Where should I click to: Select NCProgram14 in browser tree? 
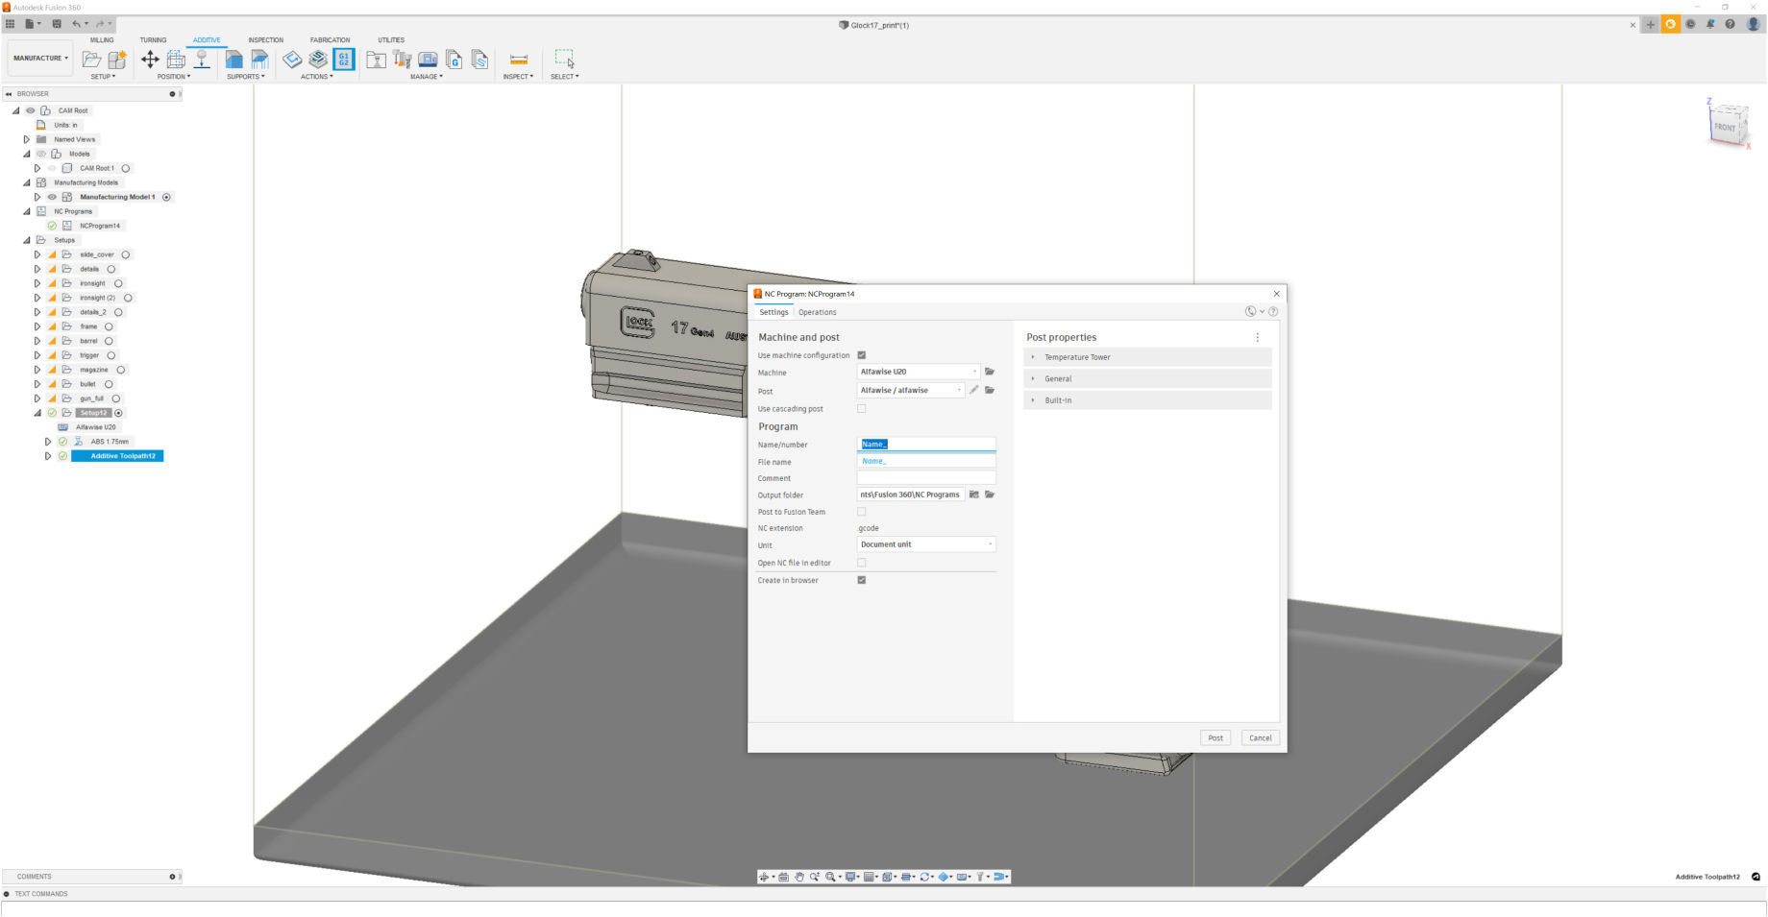(x=100, y=226)
